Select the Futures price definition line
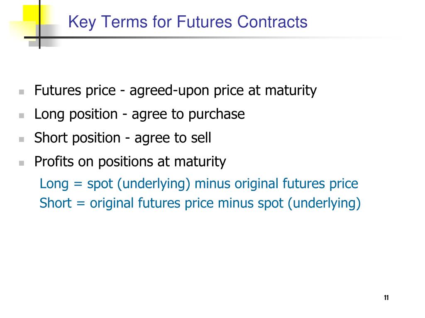The height and width of the screenshot is (318, 425). 176,91
